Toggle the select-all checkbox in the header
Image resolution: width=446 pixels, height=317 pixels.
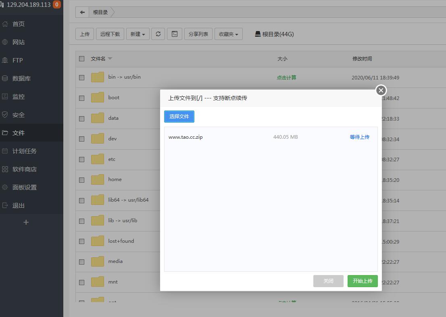pos(82,58)
